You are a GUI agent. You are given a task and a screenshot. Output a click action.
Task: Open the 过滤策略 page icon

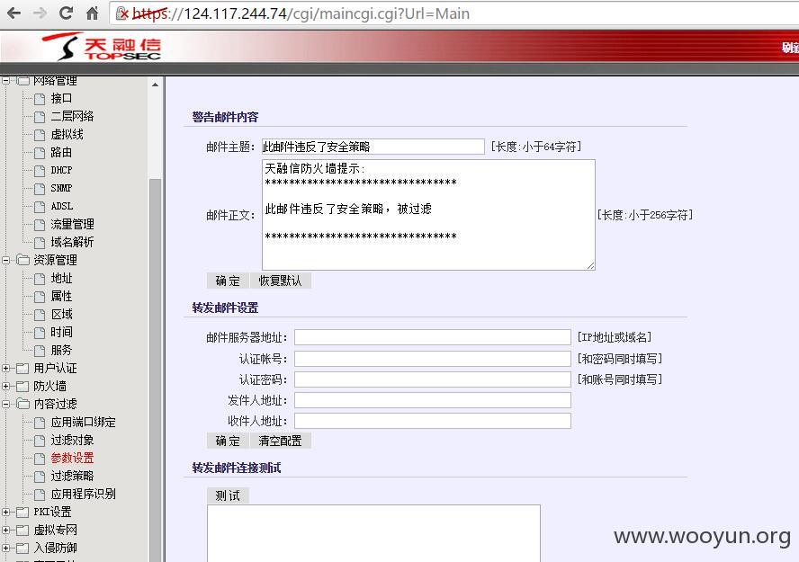coord(40,477)
